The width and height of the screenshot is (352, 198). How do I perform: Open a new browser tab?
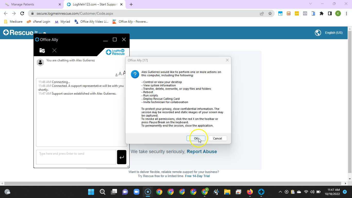click(131, 4)
